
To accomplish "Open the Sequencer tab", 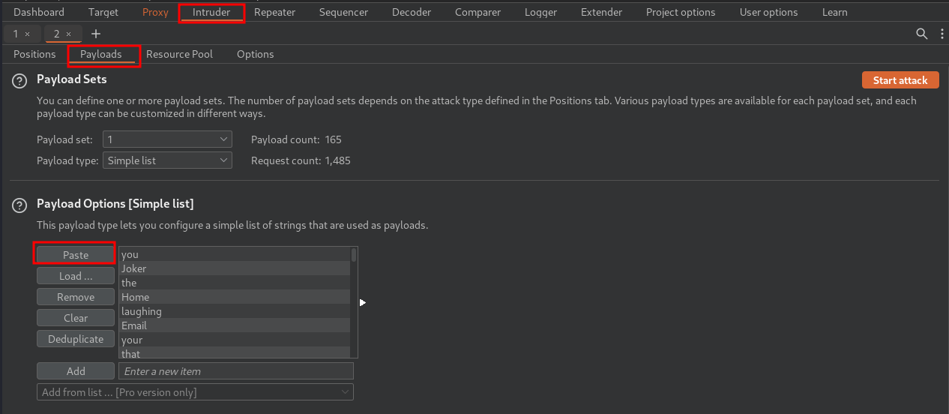I will pyautogui.click(x=343, y=12).
